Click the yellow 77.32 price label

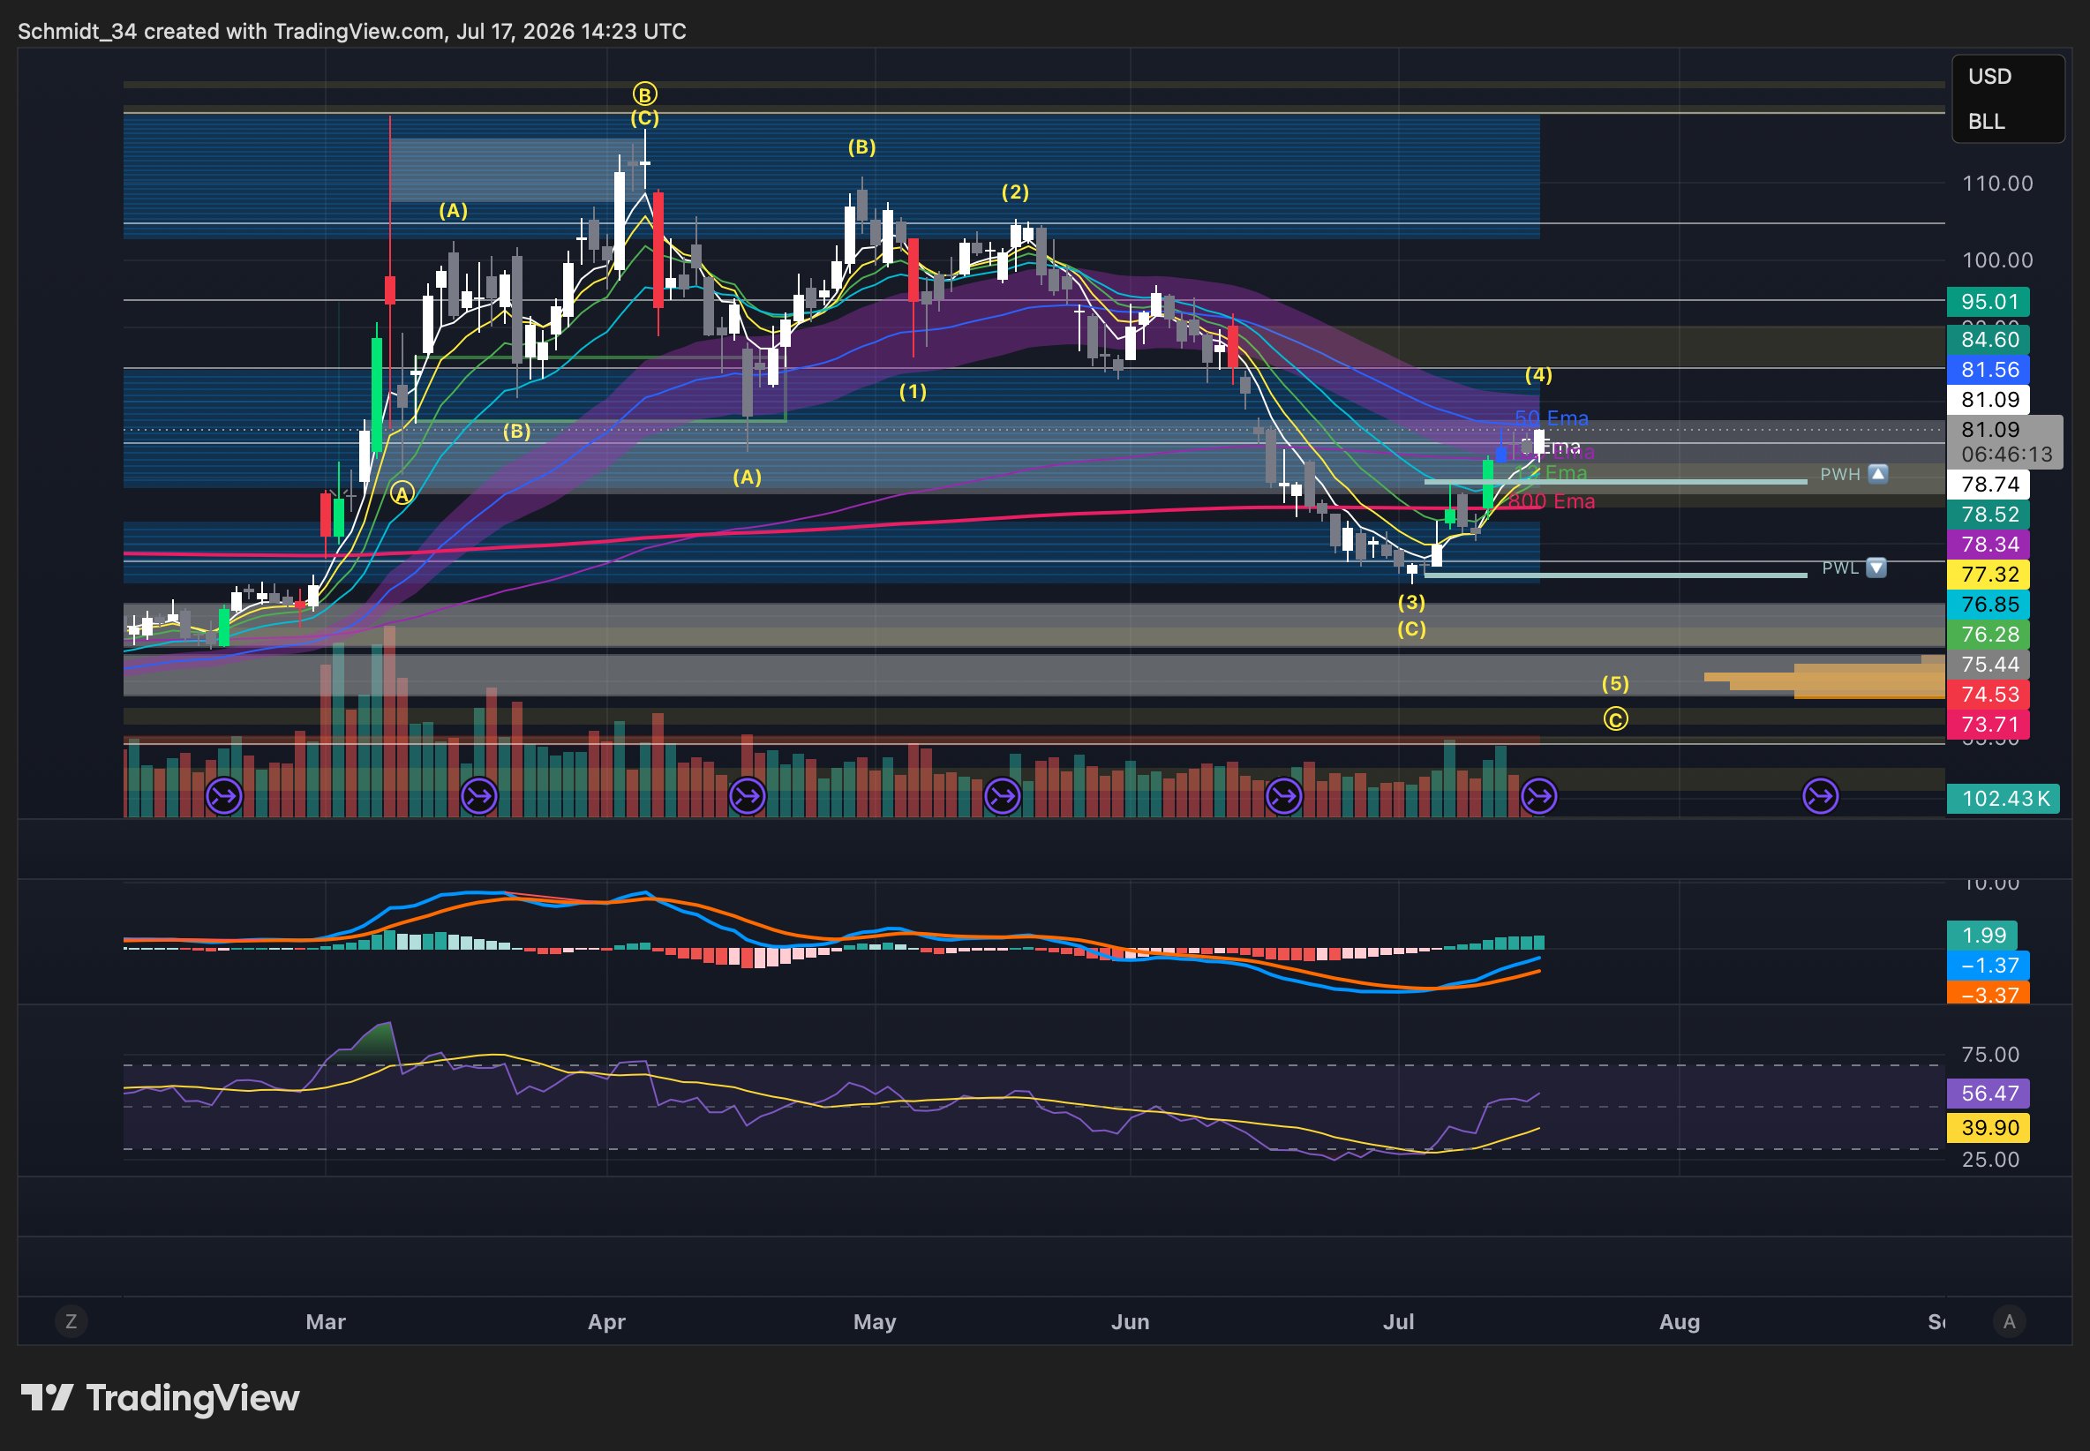coord(1989,574)
